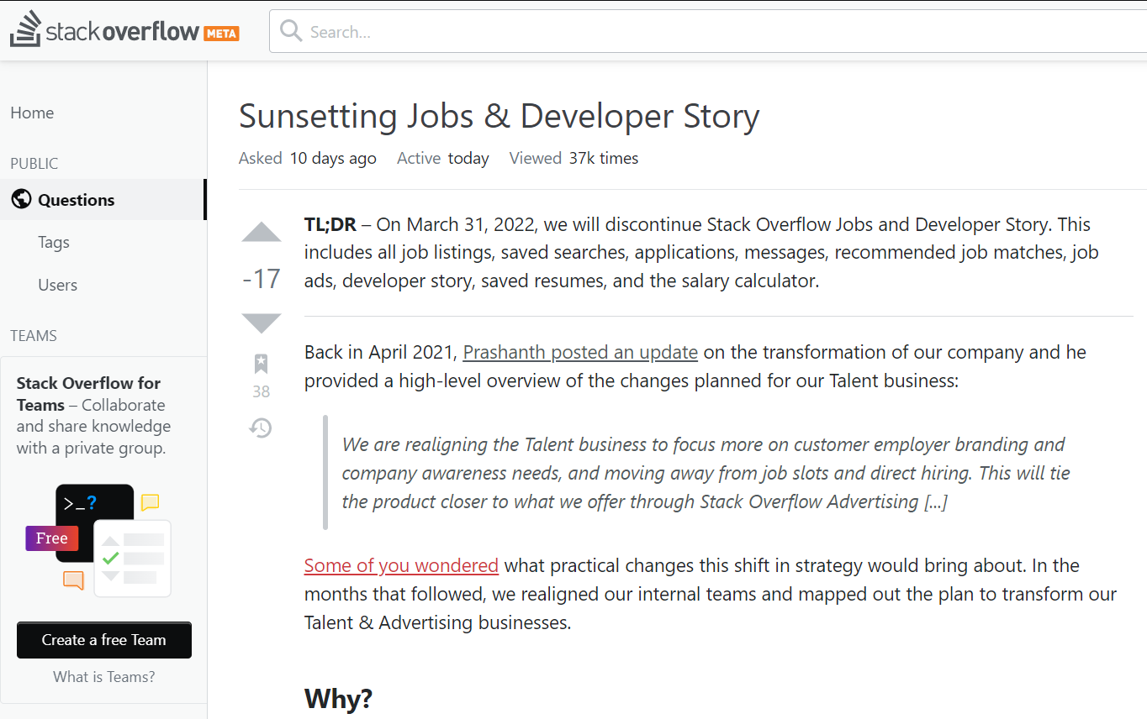
Task: Select Questions in the left sidebar
Action: point(76,199)
